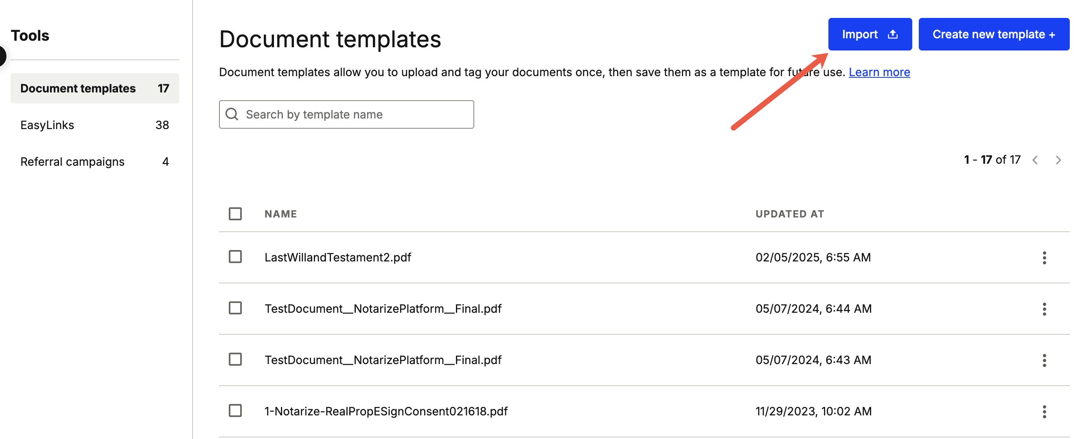Click the LastWillandTestament2.pdf template name
Screen dimensions: 1082x439
[338, 257]
